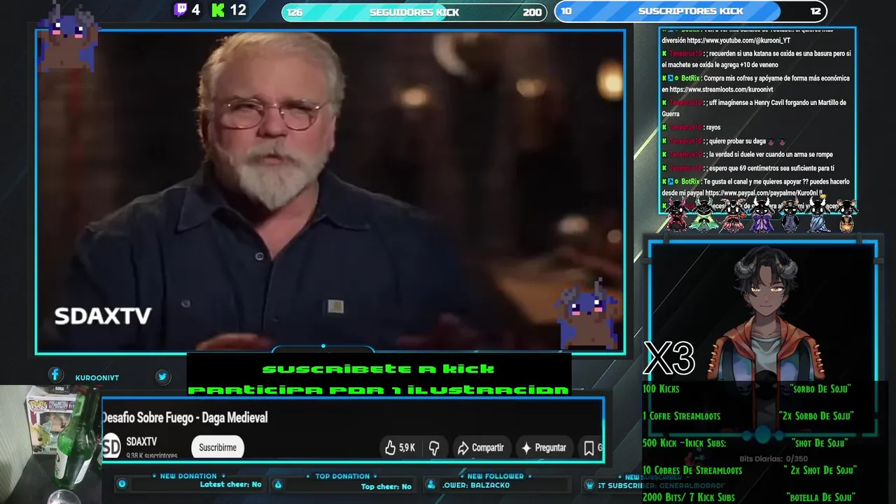Click the Compartir share button
The image size is (896, 504).
point(480,447)
